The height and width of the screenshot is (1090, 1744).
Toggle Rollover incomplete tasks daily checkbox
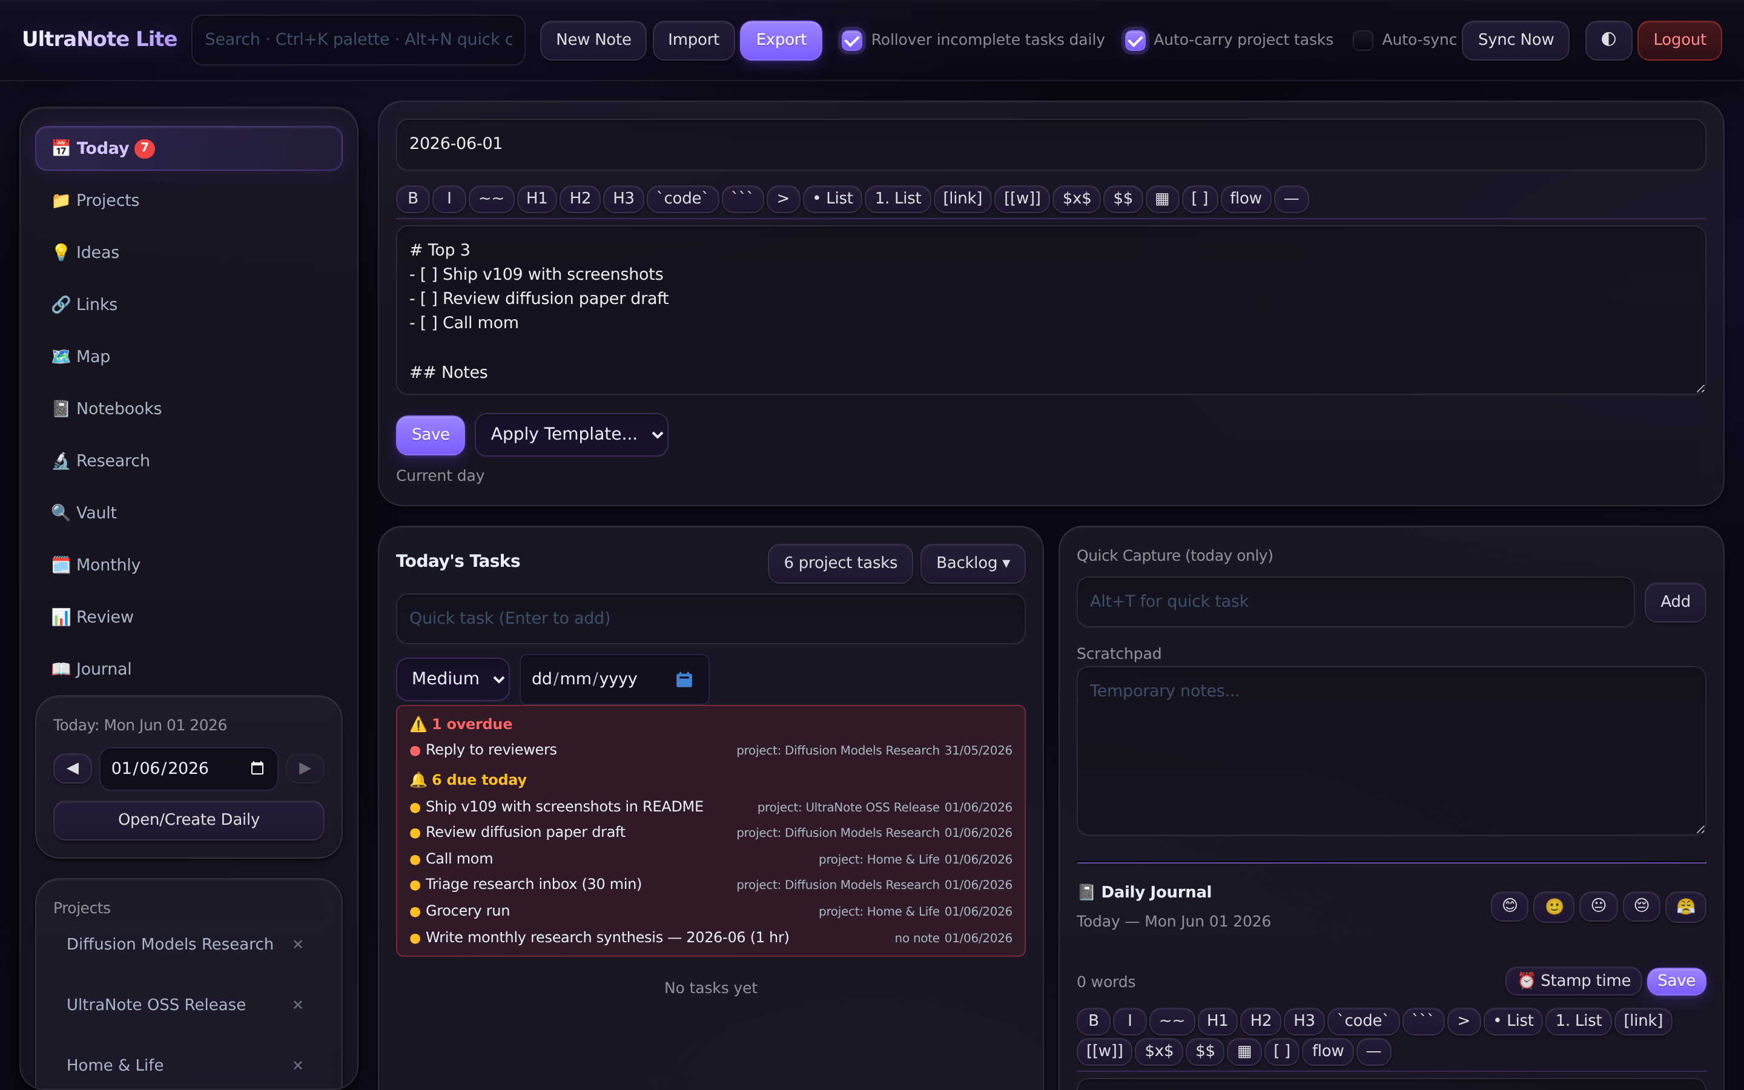point(852,41)
